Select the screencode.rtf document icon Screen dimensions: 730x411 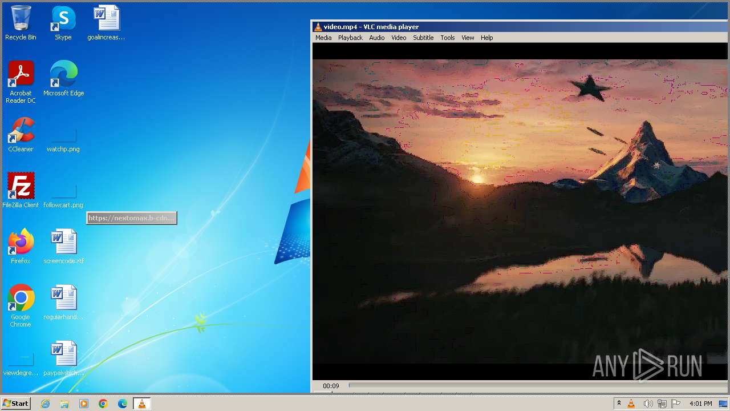63,247
